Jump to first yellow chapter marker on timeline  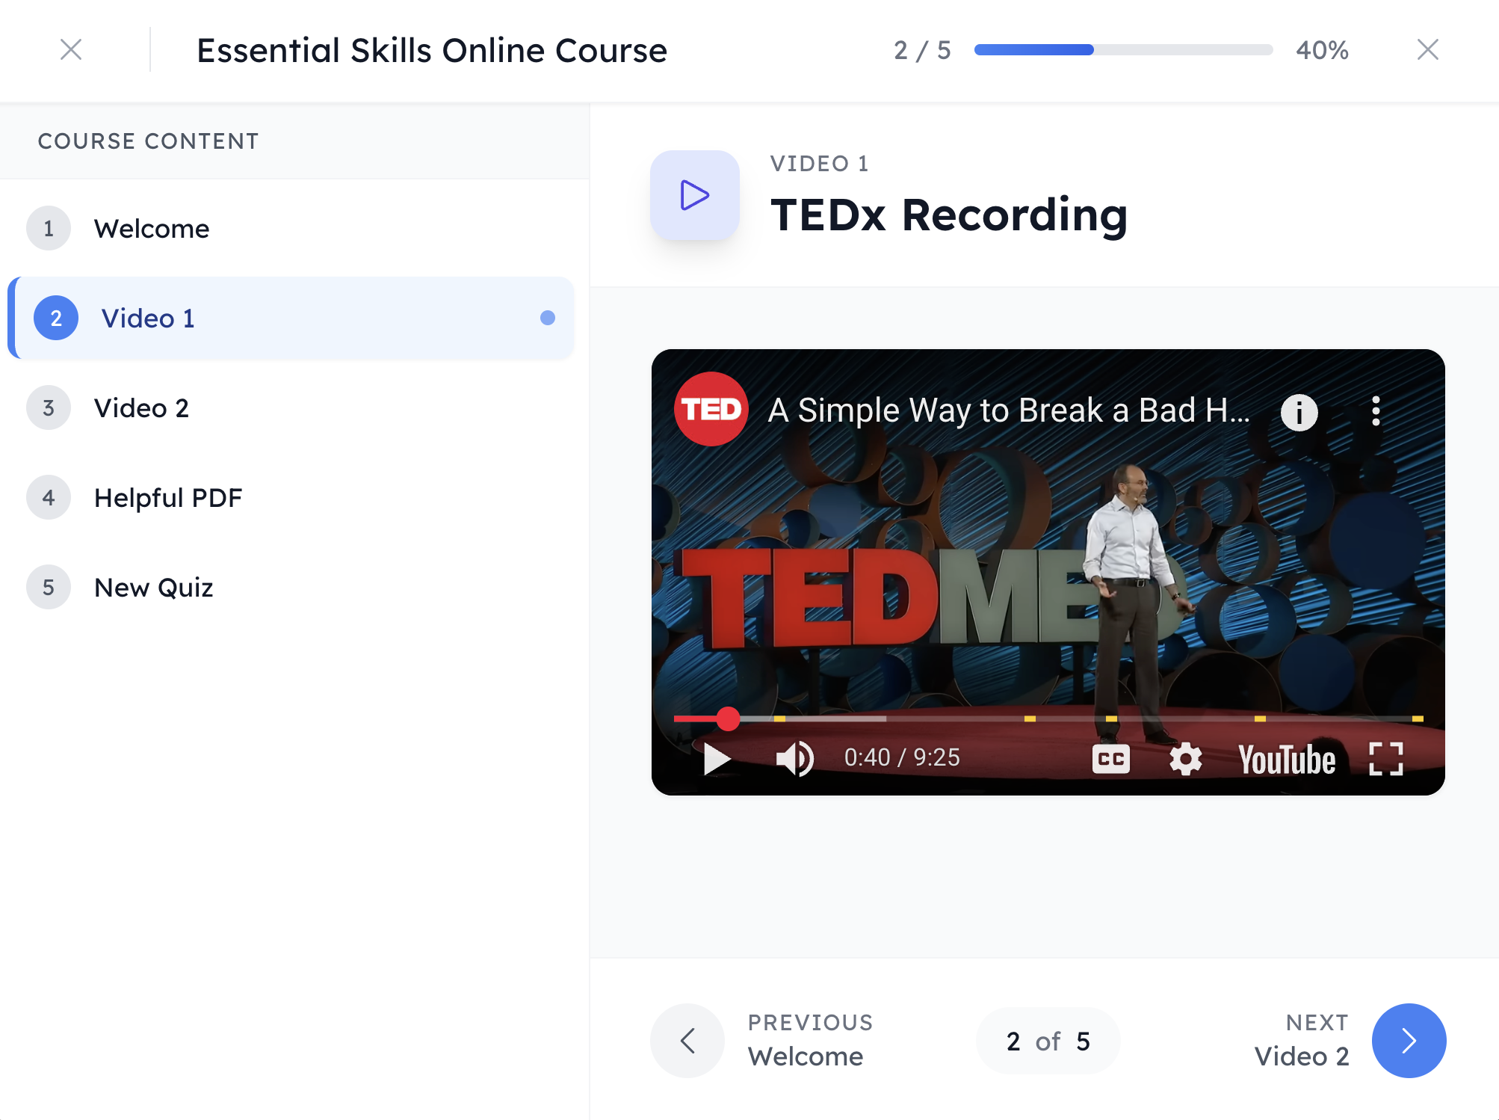click(x=779, y=719)
